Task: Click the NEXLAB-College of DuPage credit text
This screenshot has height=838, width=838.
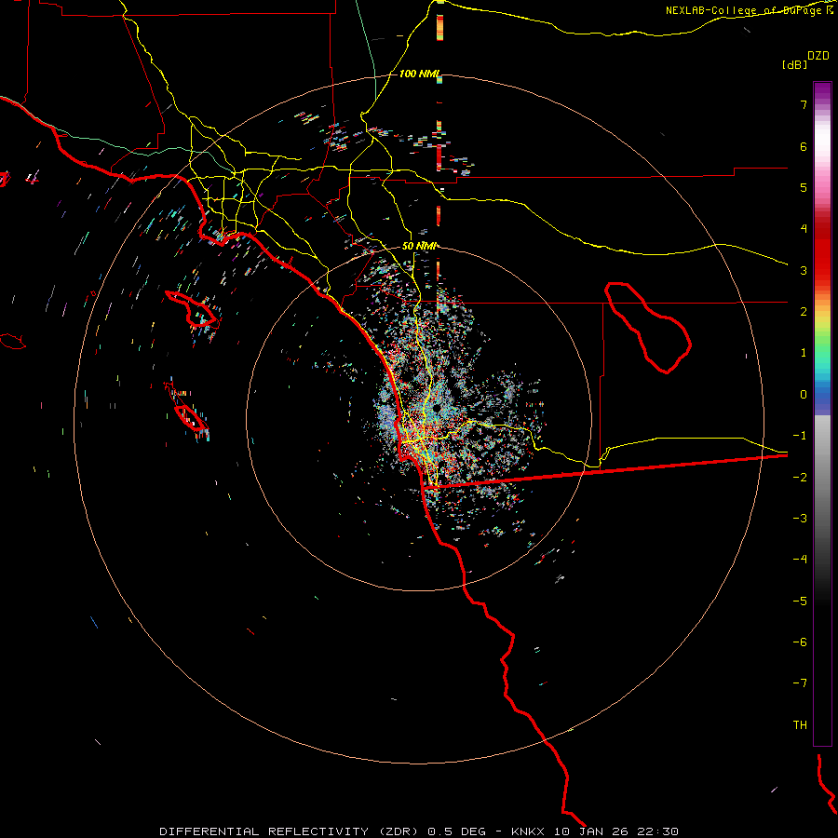Action: [x=750, y=10]
